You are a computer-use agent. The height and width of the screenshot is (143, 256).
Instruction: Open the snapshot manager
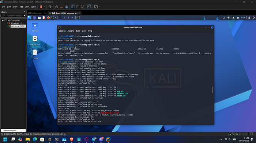pyautogui.click(x=66, y=7)
